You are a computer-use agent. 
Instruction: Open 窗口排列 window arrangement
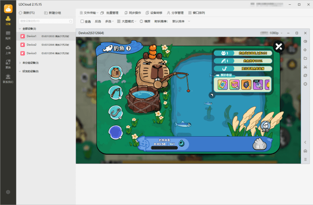coord(196,13)
